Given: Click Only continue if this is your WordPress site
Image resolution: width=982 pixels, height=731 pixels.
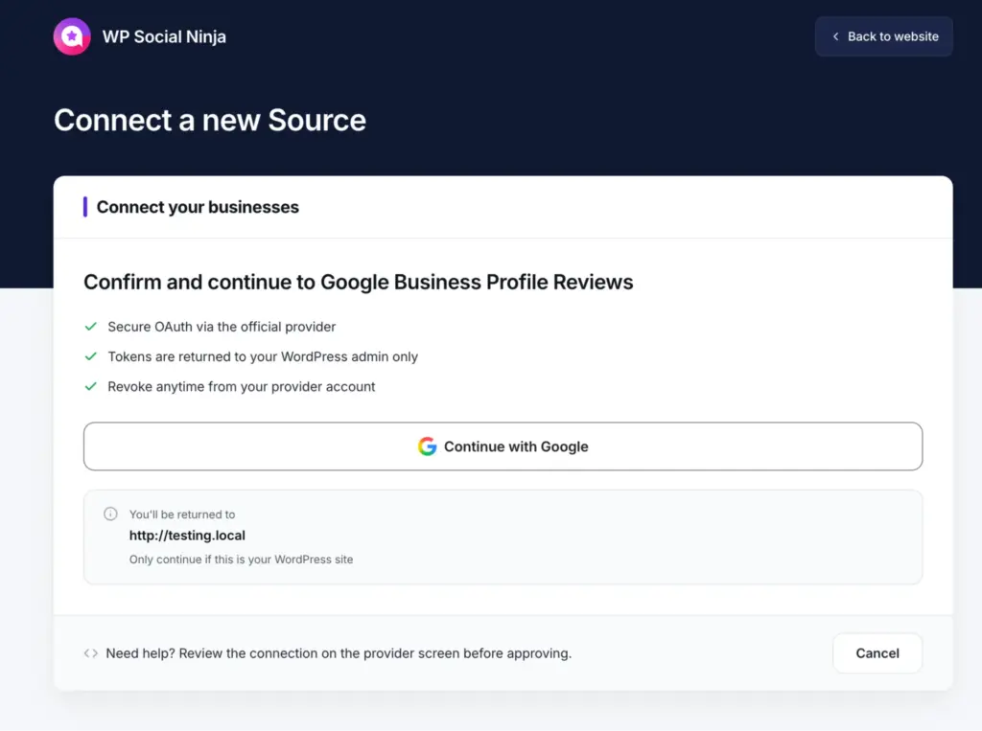Looking at the screenshot, I should tap(241, 560).
